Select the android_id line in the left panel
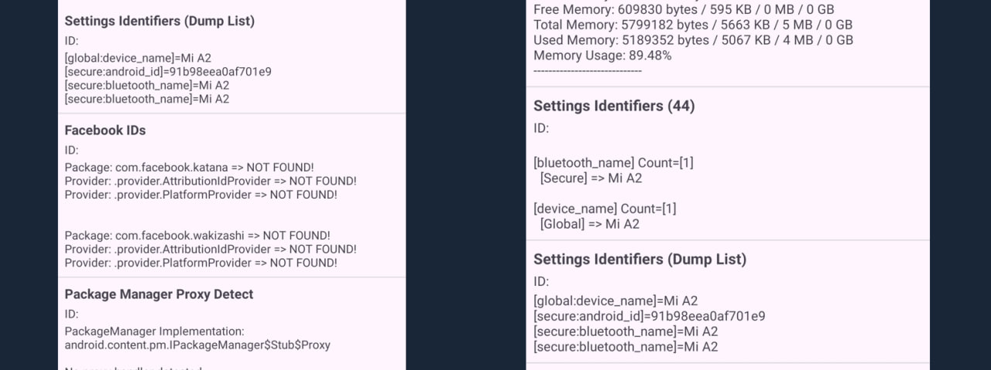 (168, 72)
